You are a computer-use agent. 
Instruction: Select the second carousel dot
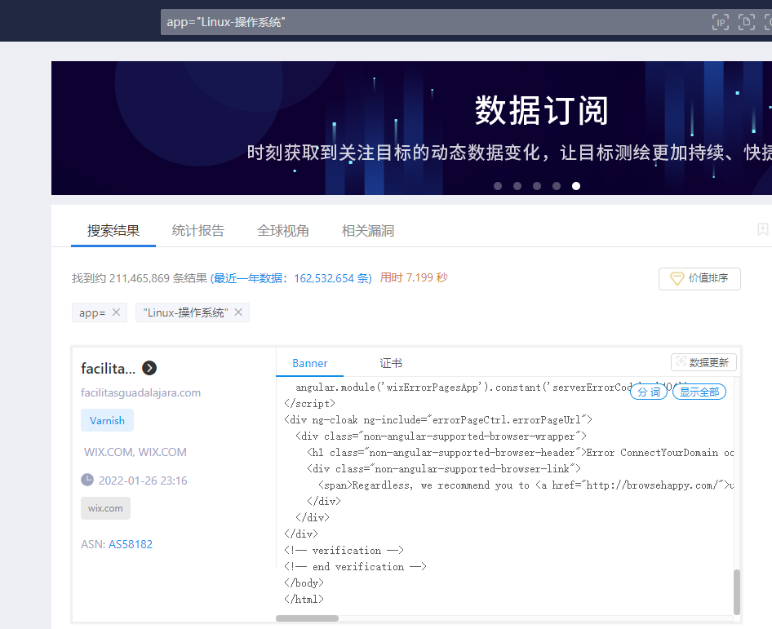517,186
